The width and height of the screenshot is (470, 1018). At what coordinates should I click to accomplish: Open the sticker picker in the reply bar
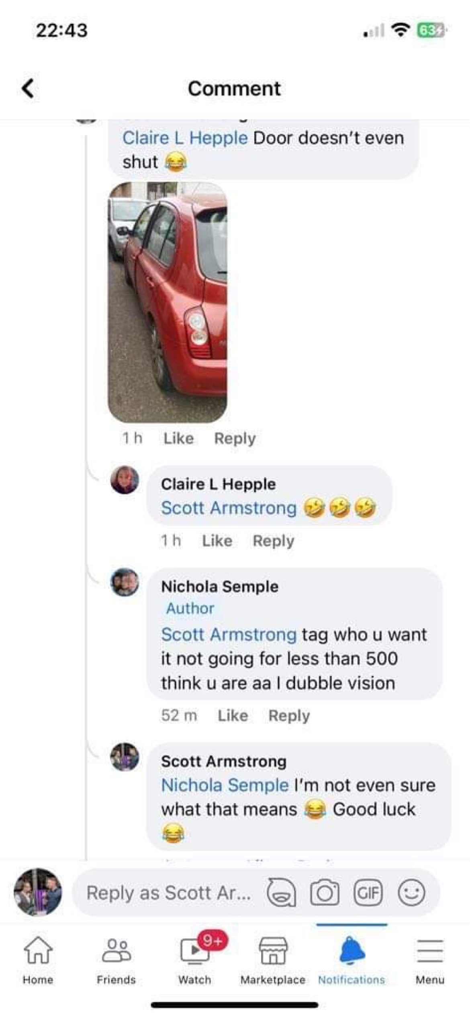point(282,893)
